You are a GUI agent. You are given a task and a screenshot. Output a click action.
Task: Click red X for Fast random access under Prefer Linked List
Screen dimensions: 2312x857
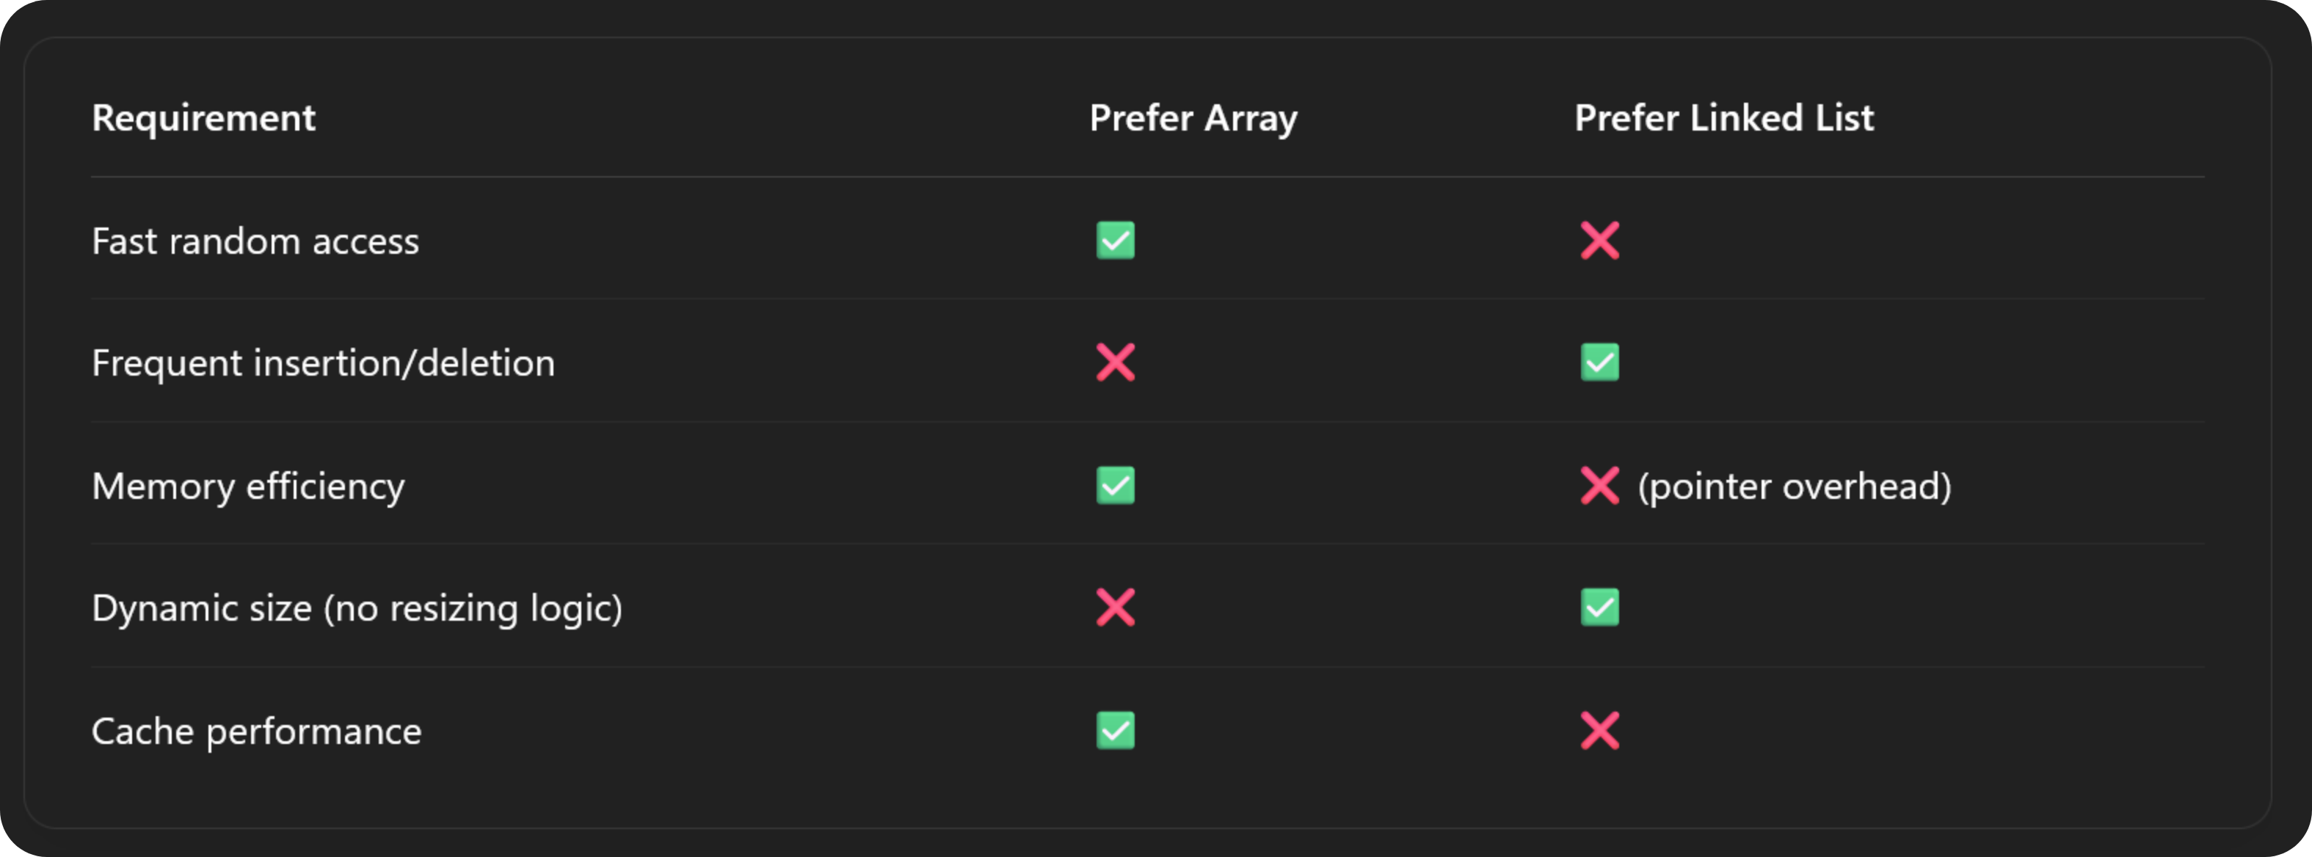point(1599,241)
